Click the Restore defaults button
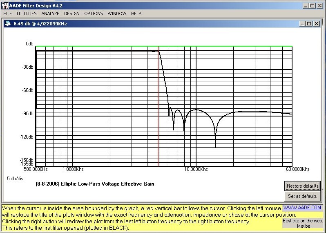This screenshot has width=326, height=233. [302, 186]
